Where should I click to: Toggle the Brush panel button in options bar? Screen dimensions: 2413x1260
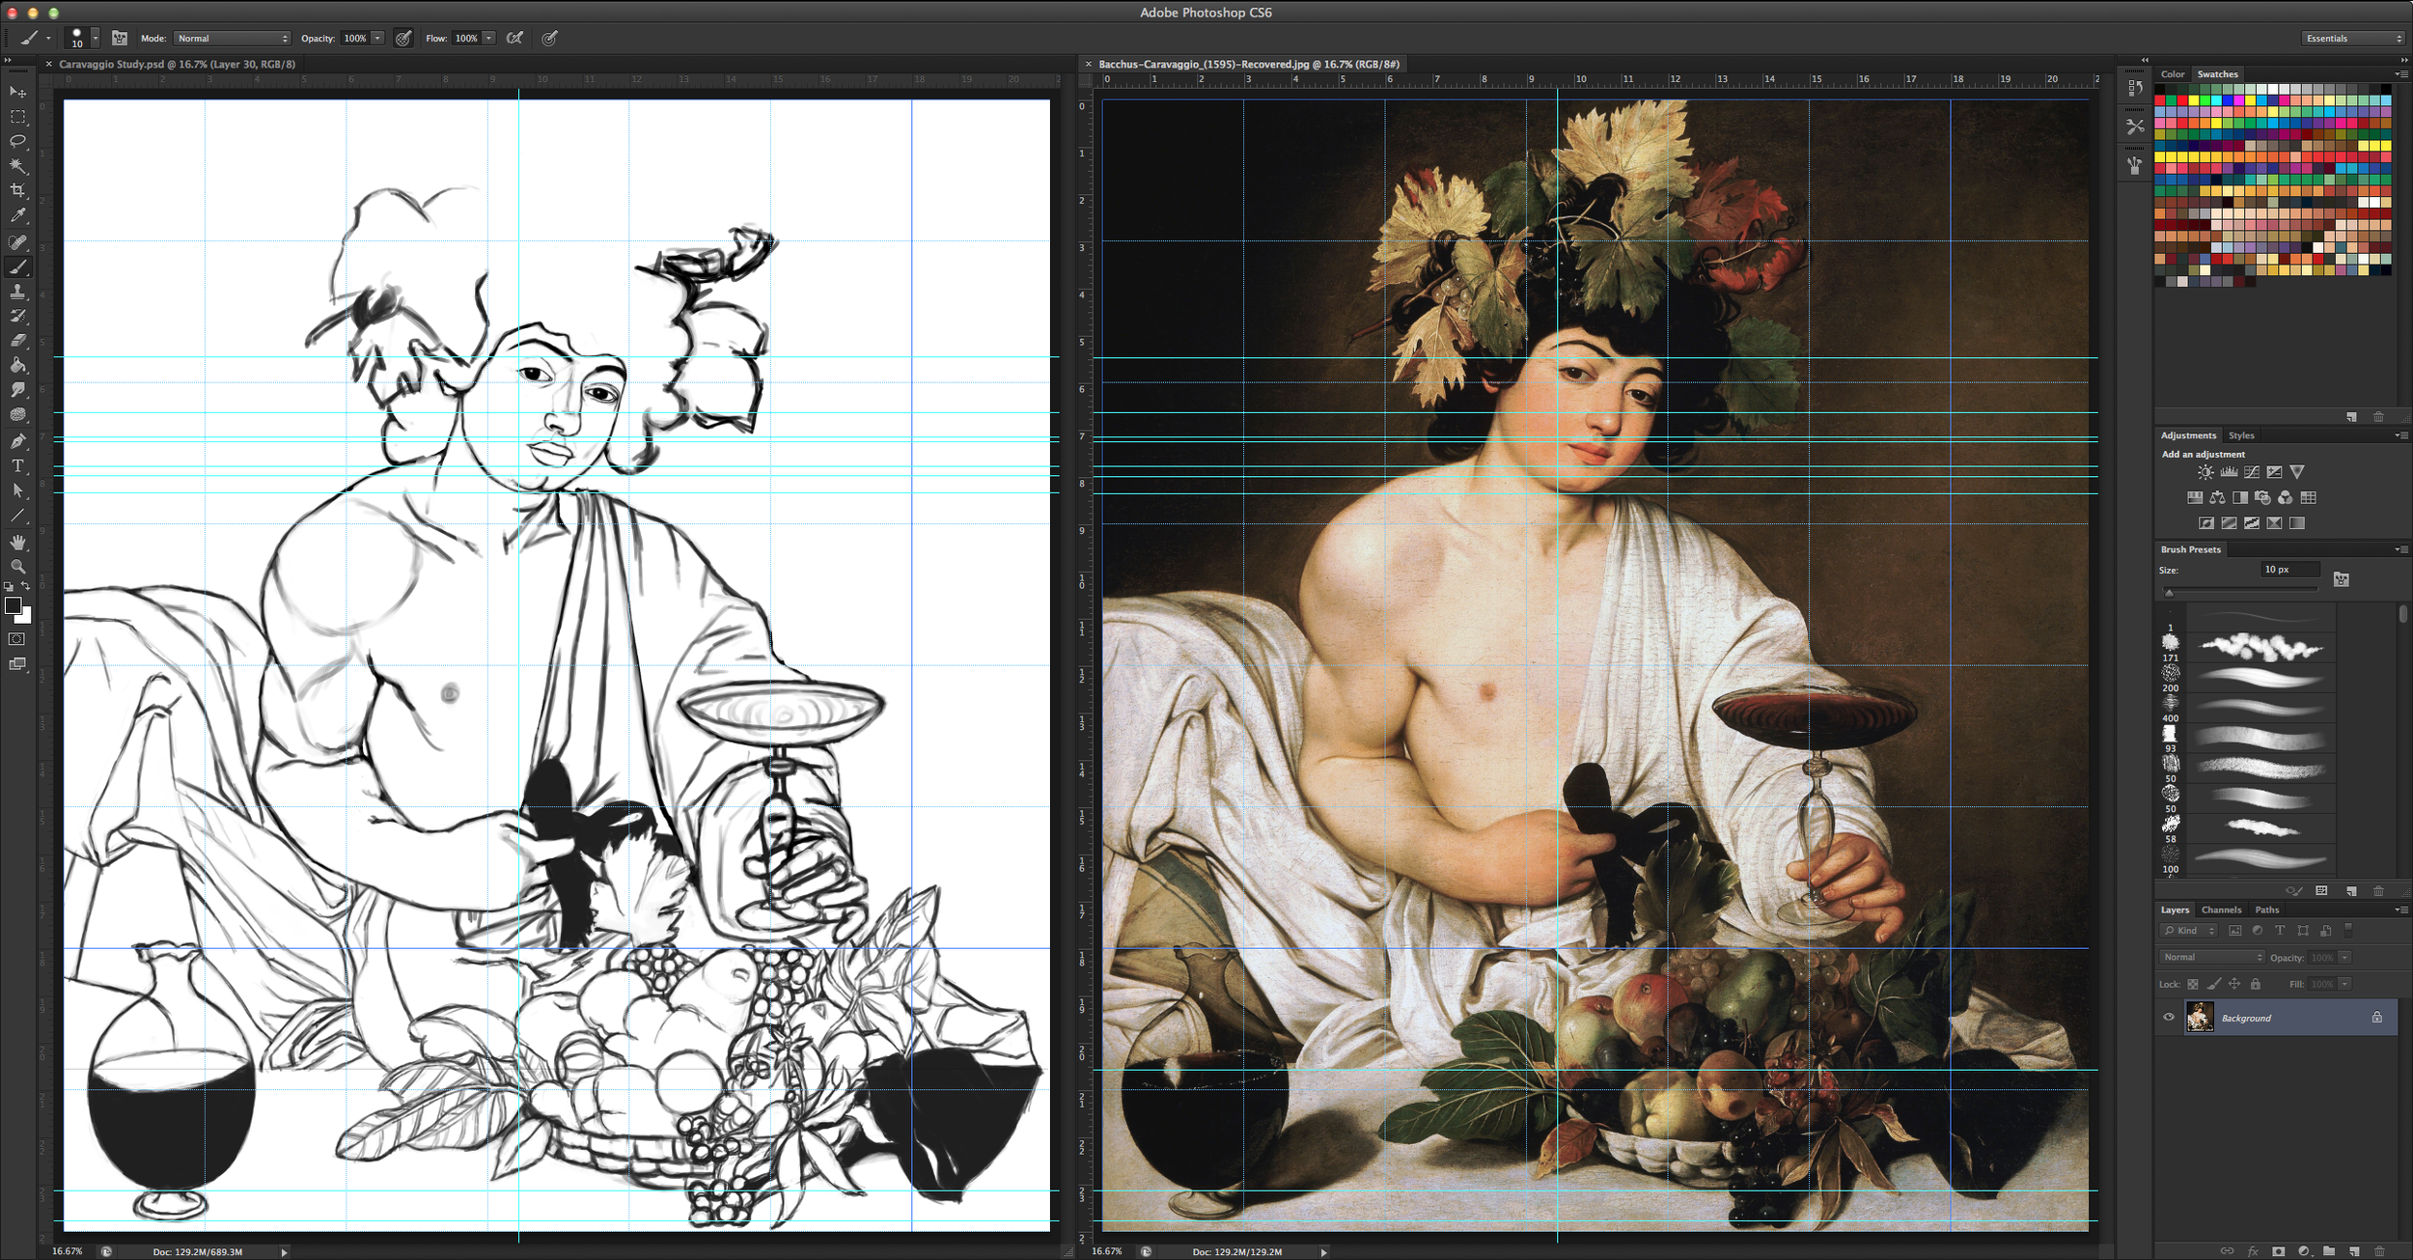point(120,39)
